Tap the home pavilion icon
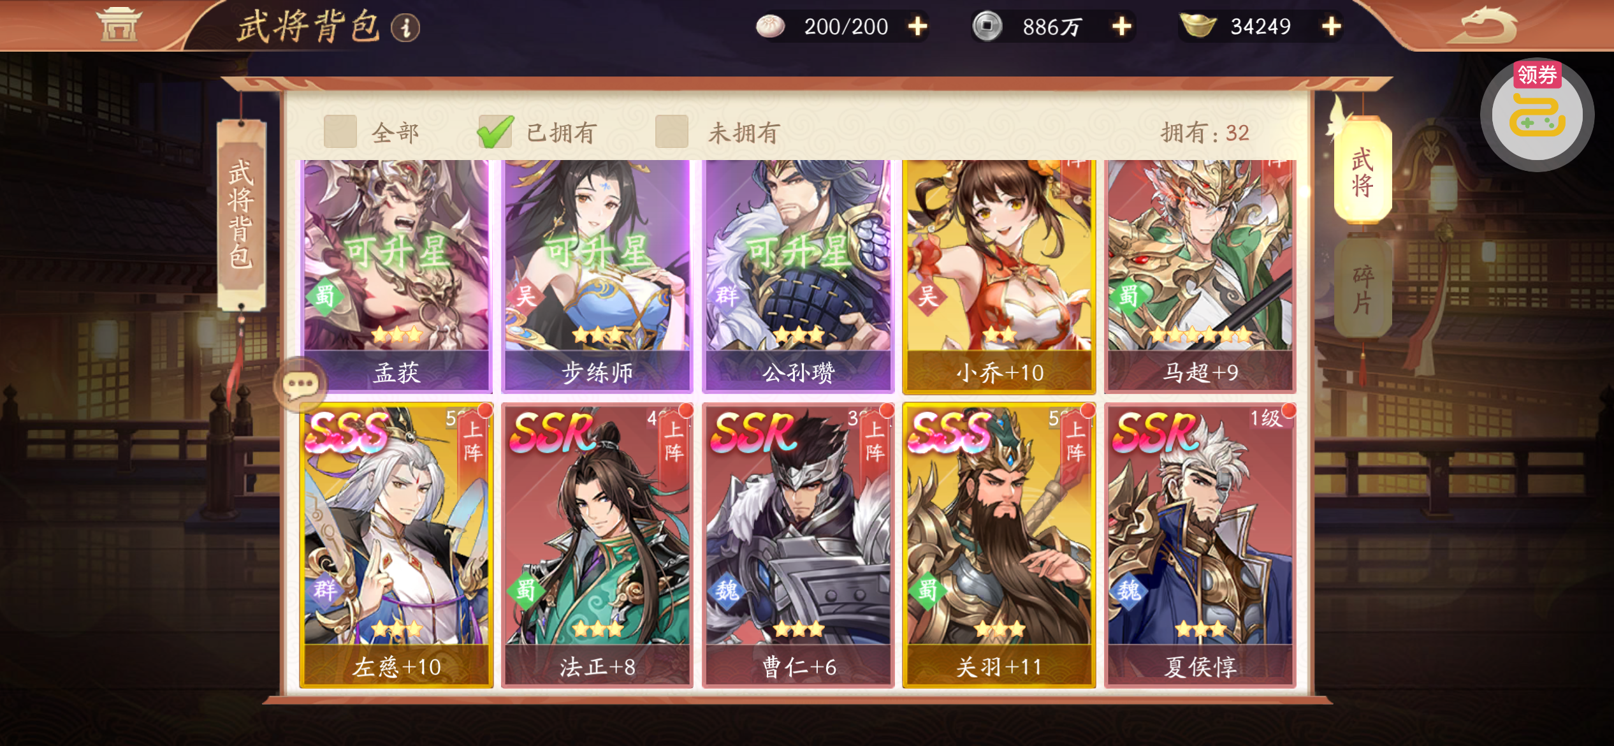 tap(119, 25)
